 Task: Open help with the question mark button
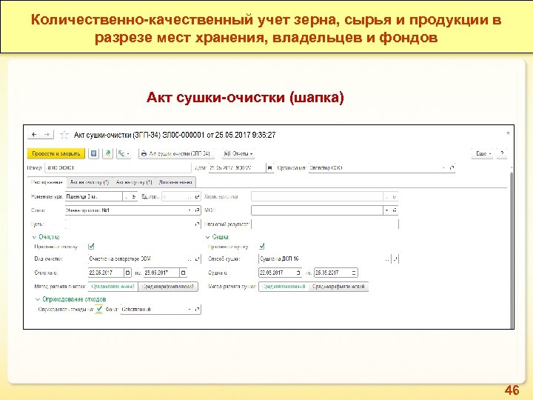502,154
